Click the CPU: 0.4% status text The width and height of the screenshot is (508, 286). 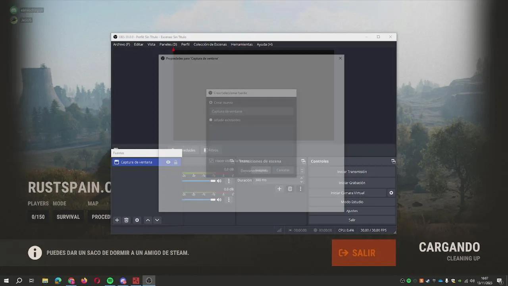coord(346,230)
